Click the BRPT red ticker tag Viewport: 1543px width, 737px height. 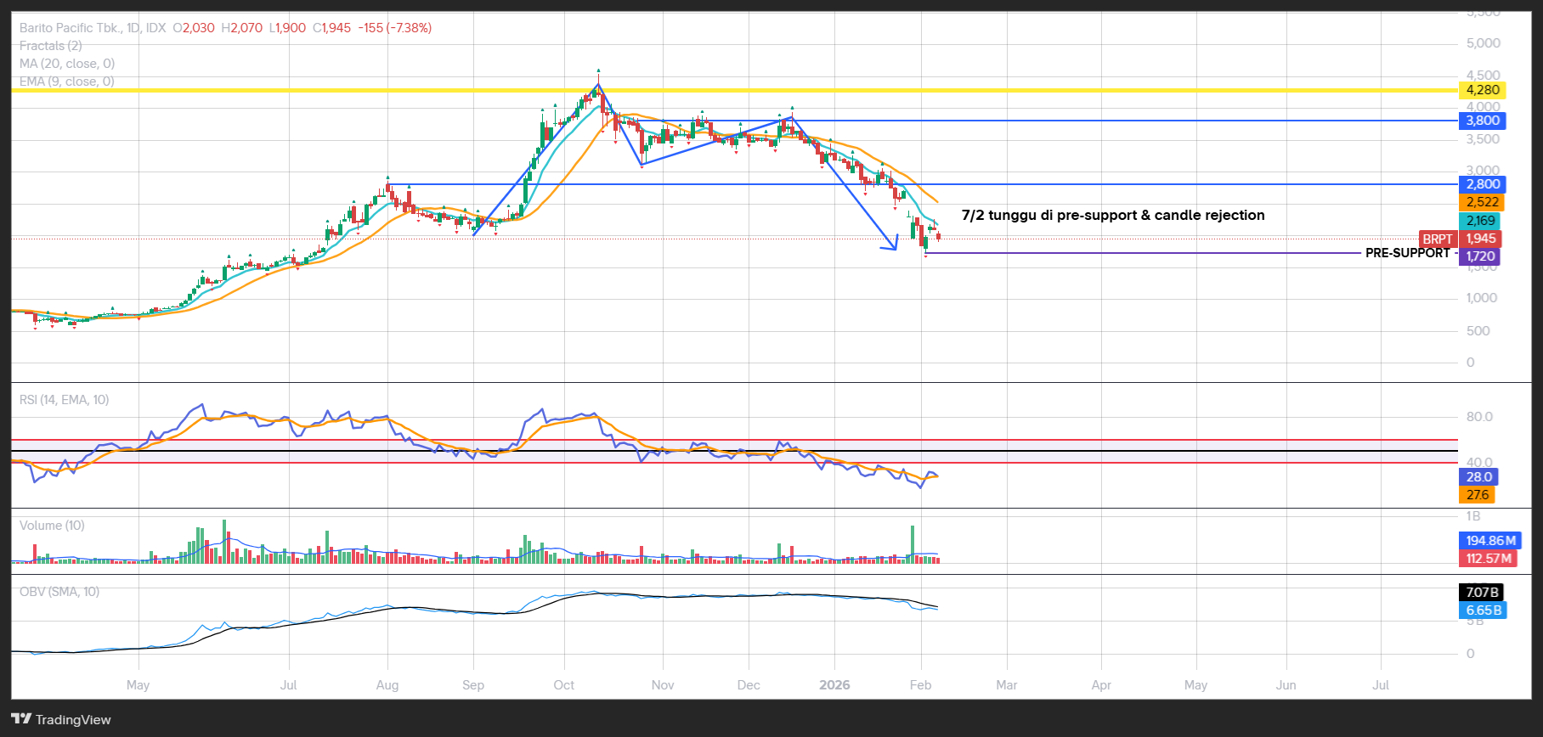1438,239
